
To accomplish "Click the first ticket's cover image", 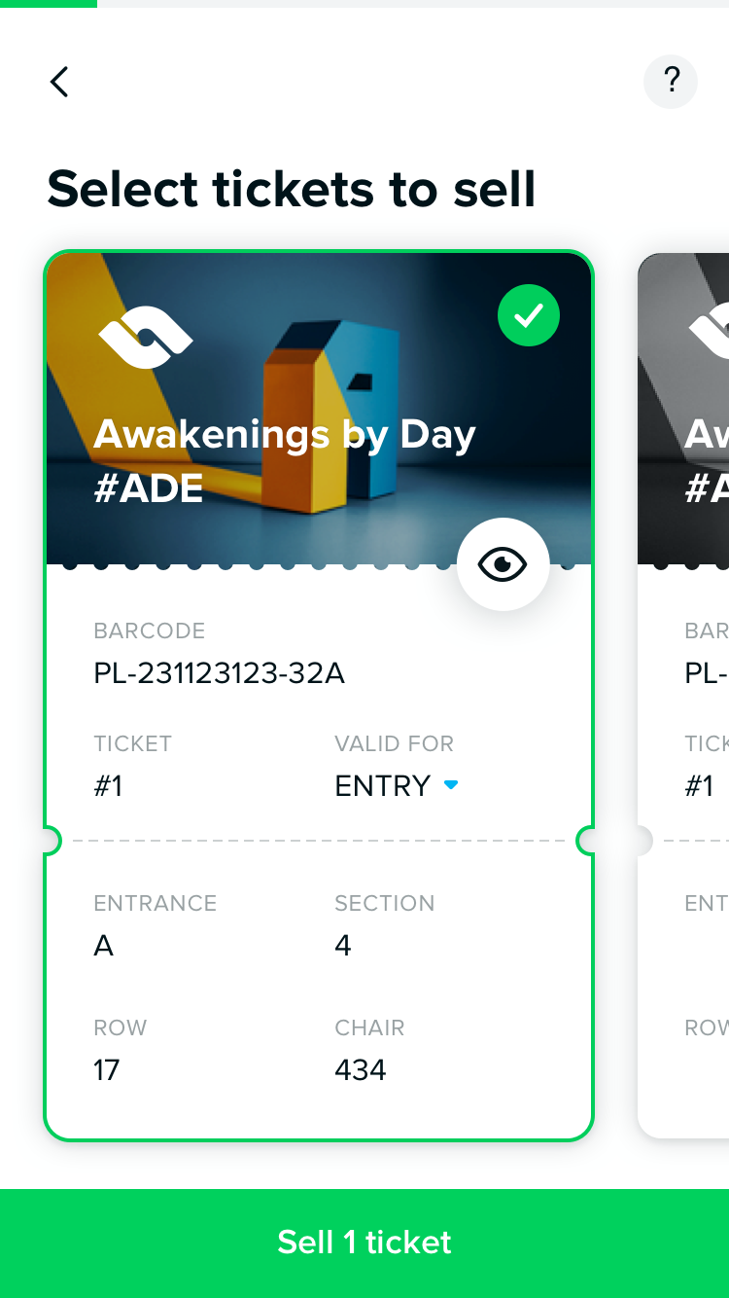I will (319, 409).
